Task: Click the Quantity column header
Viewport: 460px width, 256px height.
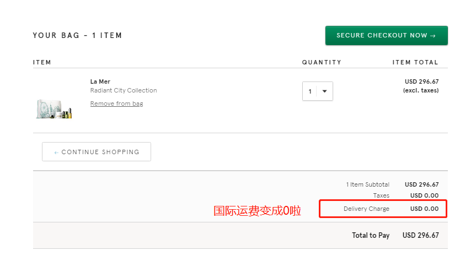Action: pyautogui.click(x=322, y=62)
